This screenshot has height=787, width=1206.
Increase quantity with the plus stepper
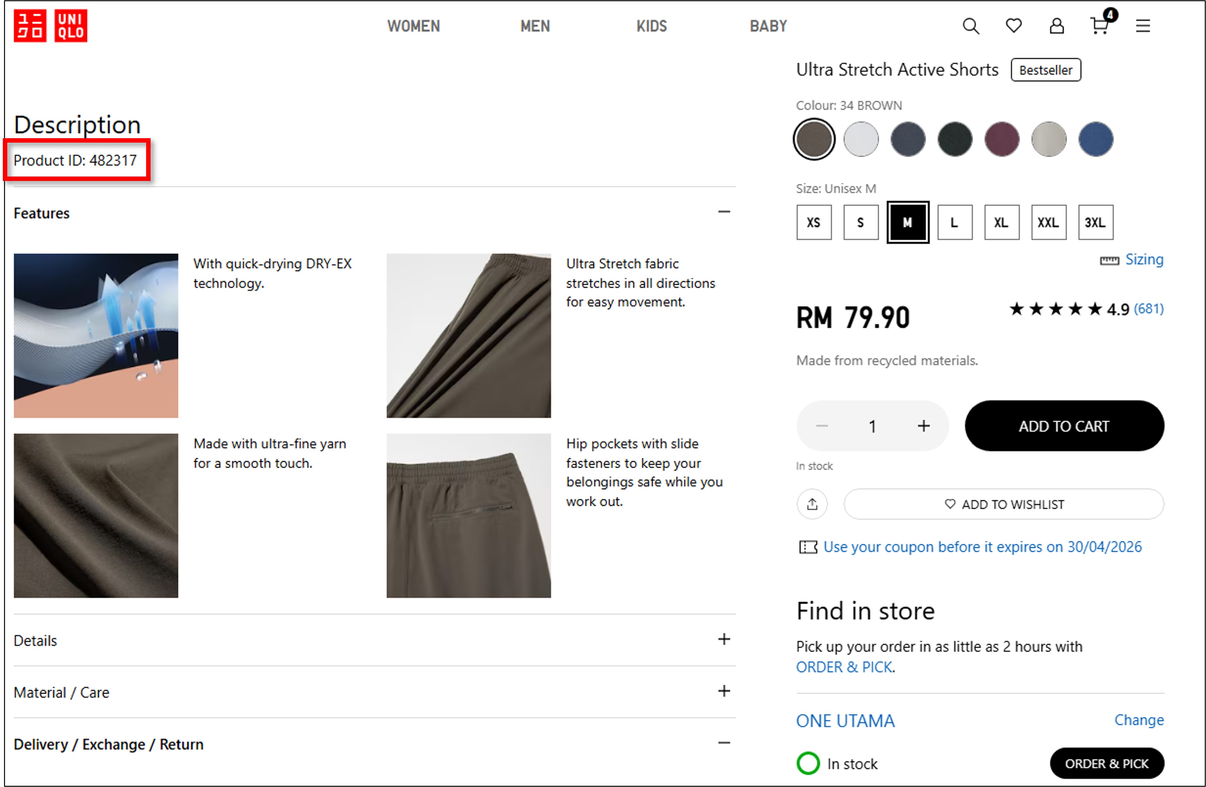pos(924,426)
